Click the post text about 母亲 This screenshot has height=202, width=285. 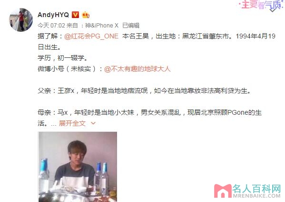(x=149, y=118)
